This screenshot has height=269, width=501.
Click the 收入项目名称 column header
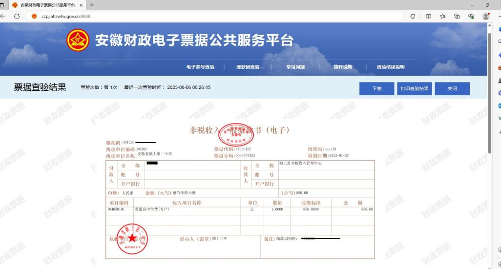187,203
